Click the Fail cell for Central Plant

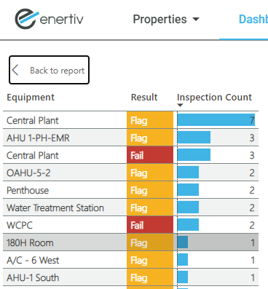point(150,155)
